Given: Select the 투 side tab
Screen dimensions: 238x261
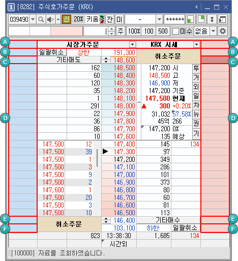Looking at the screenshot, I should pyautogui.click(x=196, y=68).
